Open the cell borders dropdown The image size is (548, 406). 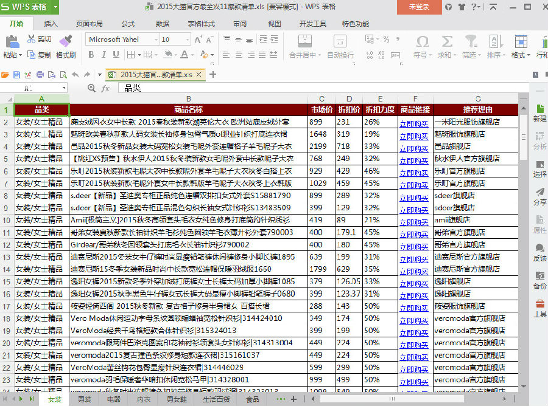(x=139, y=55)
